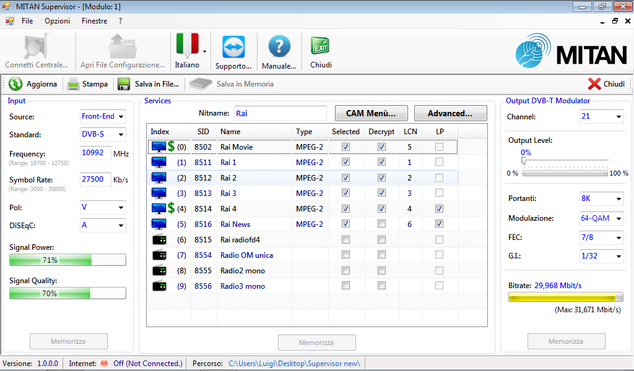Click the Nitname text field
This screenshot has height=371, width=634.
280,113
